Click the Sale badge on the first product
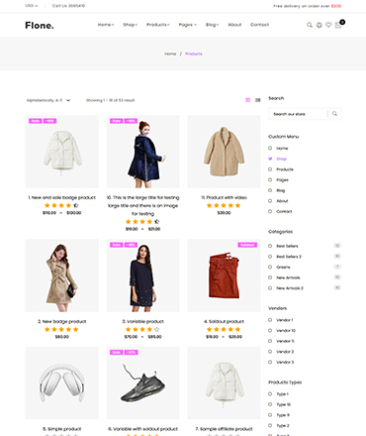The width and height of the screenshot is (366, 436). (x=36, y=121)
